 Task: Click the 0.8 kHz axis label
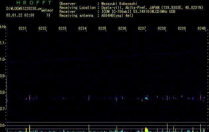pyautogui.click(x=3, y=92)
